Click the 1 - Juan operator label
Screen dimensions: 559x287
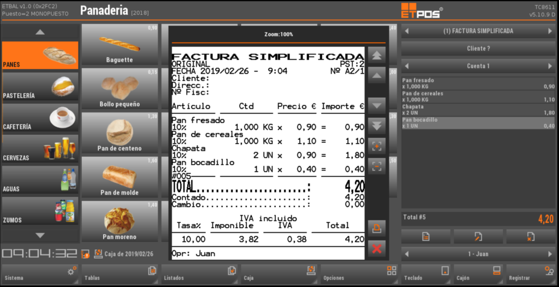pos(478,254)
